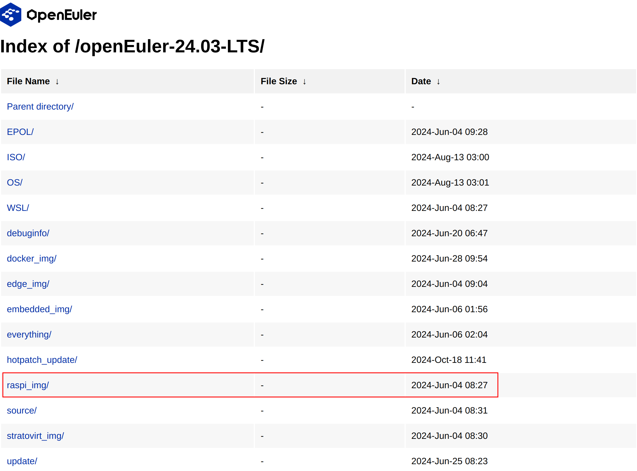This screenshot has height=471, width=637.
Task: Select date 2024-Jun-04 08:31 for source
Action: pyautogui.click(x=449, y=411)
